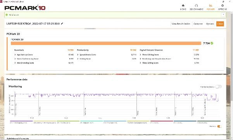Open the Results bar-chart icon

pyautogui.click(x=211, y=6)
